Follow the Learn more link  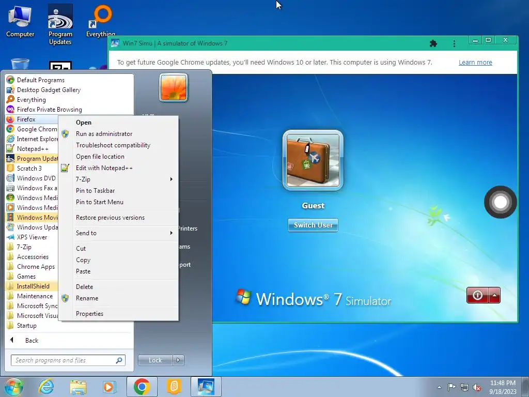(475, 62)
